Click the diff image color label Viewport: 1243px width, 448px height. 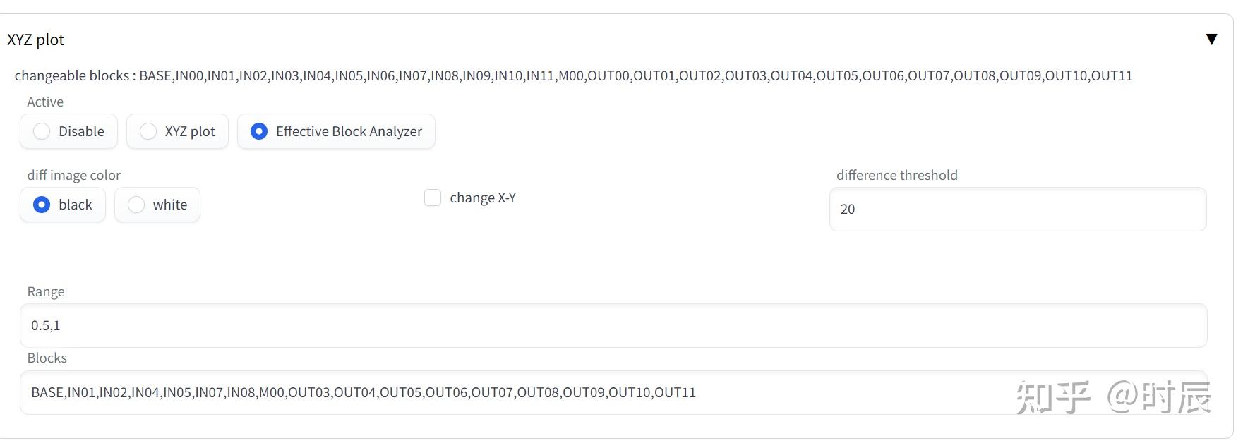pyautogui.click(x=74, y=176)
